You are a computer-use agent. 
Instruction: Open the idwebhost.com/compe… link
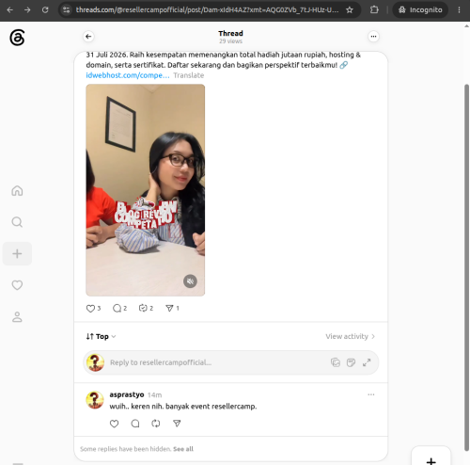[128, 75]
